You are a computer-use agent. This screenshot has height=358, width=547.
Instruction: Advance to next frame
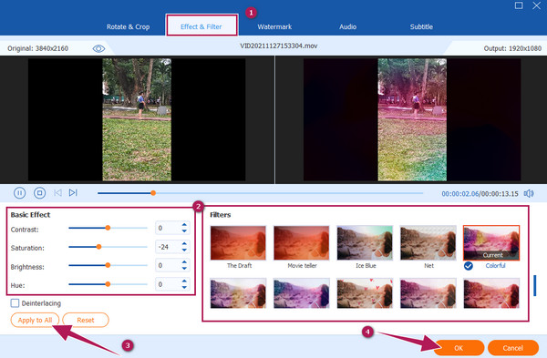(x=73, y=193)
